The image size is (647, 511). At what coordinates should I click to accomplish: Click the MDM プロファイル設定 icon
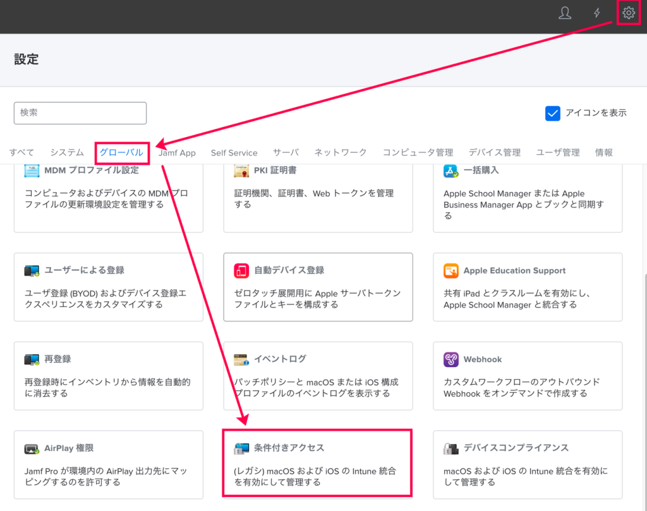tap(32, 171)
